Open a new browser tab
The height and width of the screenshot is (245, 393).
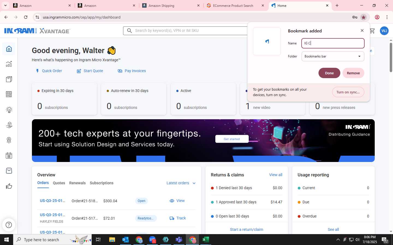(x=337, y=5)
